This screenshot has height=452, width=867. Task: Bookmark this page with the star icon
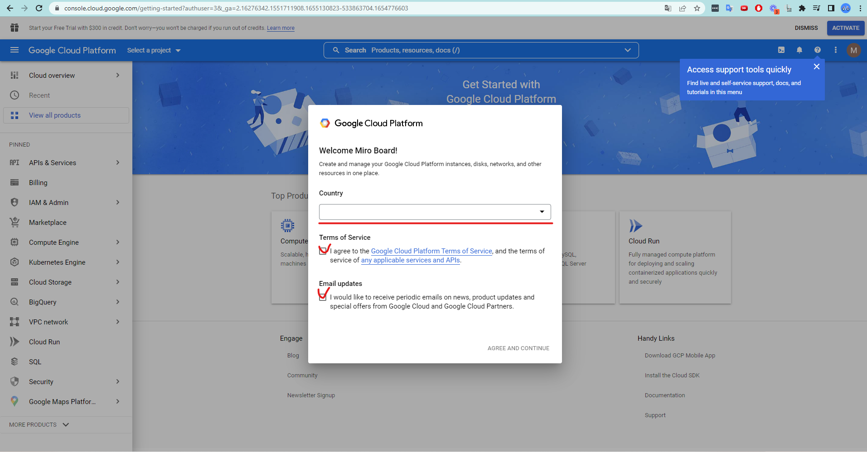tap(697, 8)
